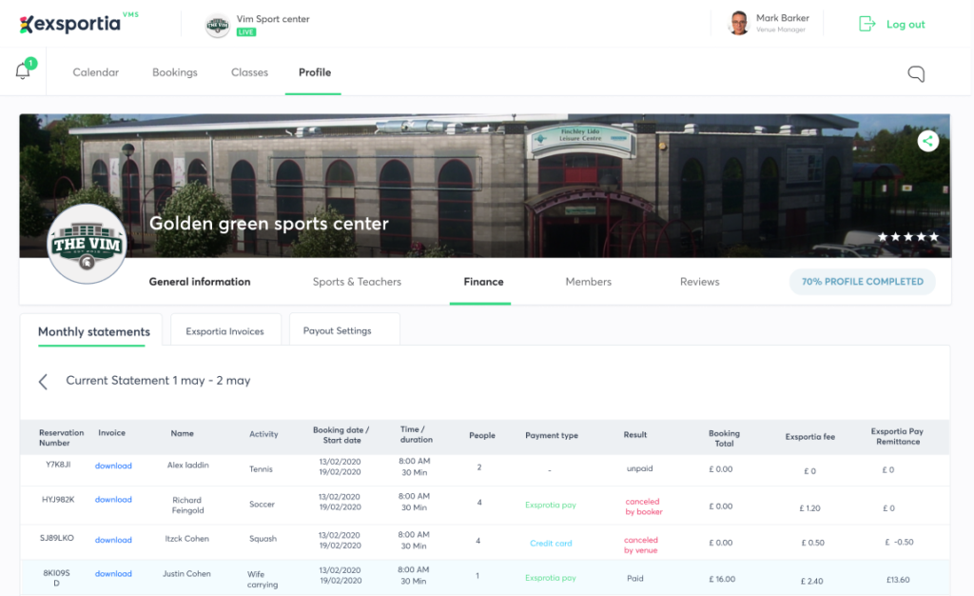
Task: Open Exsportia Invoices sub-tab
Action: 224,331
